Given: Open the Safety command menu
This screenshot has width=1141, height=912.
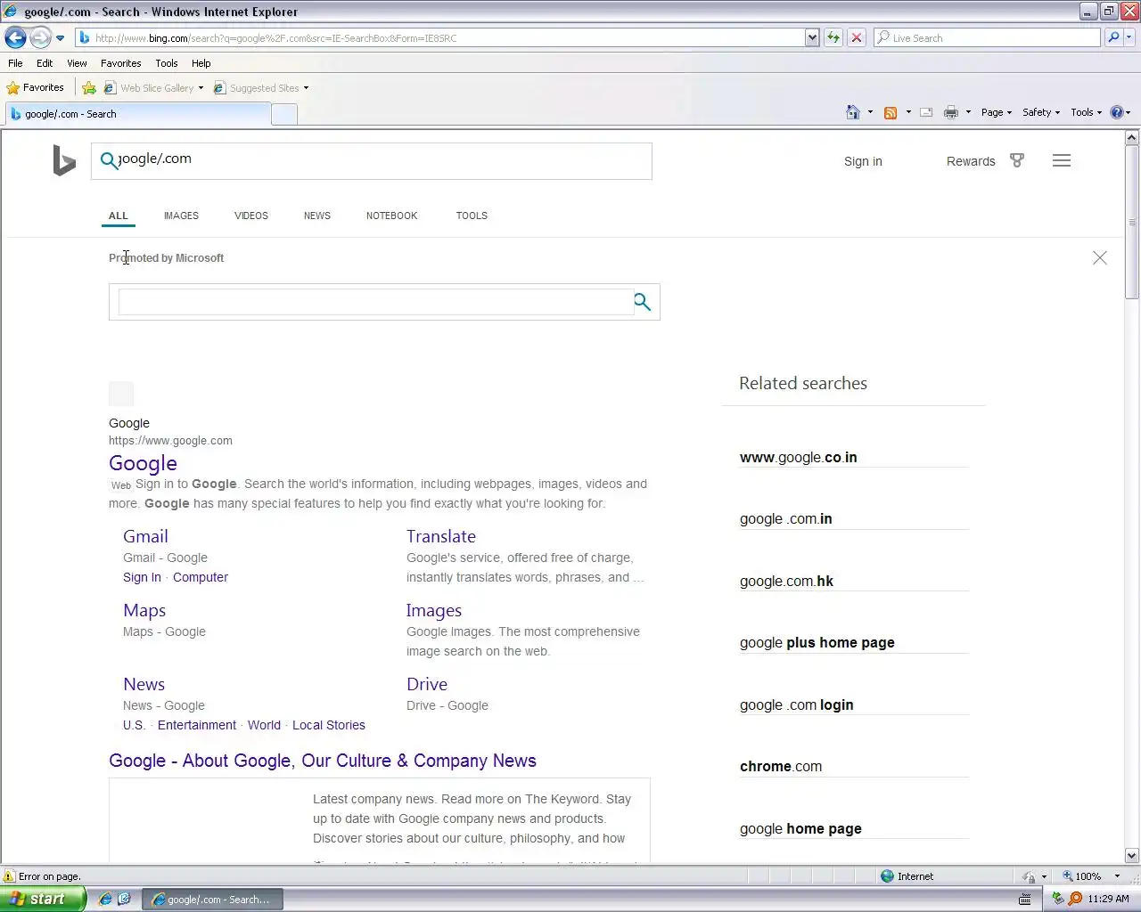Looking at the screenshot, I should [1040, 112].
